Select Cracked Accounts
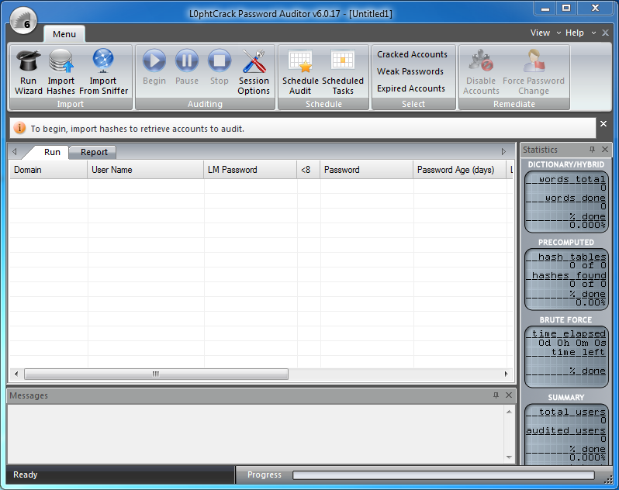This screenshot has height=490, width=619. pyautogui.click(x=412, y=54)
